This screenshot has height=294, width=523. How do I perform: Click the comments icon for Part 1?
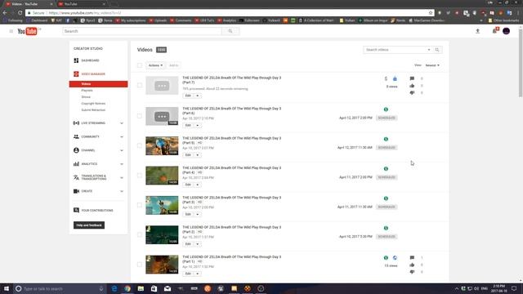click(x=412, y=258)
